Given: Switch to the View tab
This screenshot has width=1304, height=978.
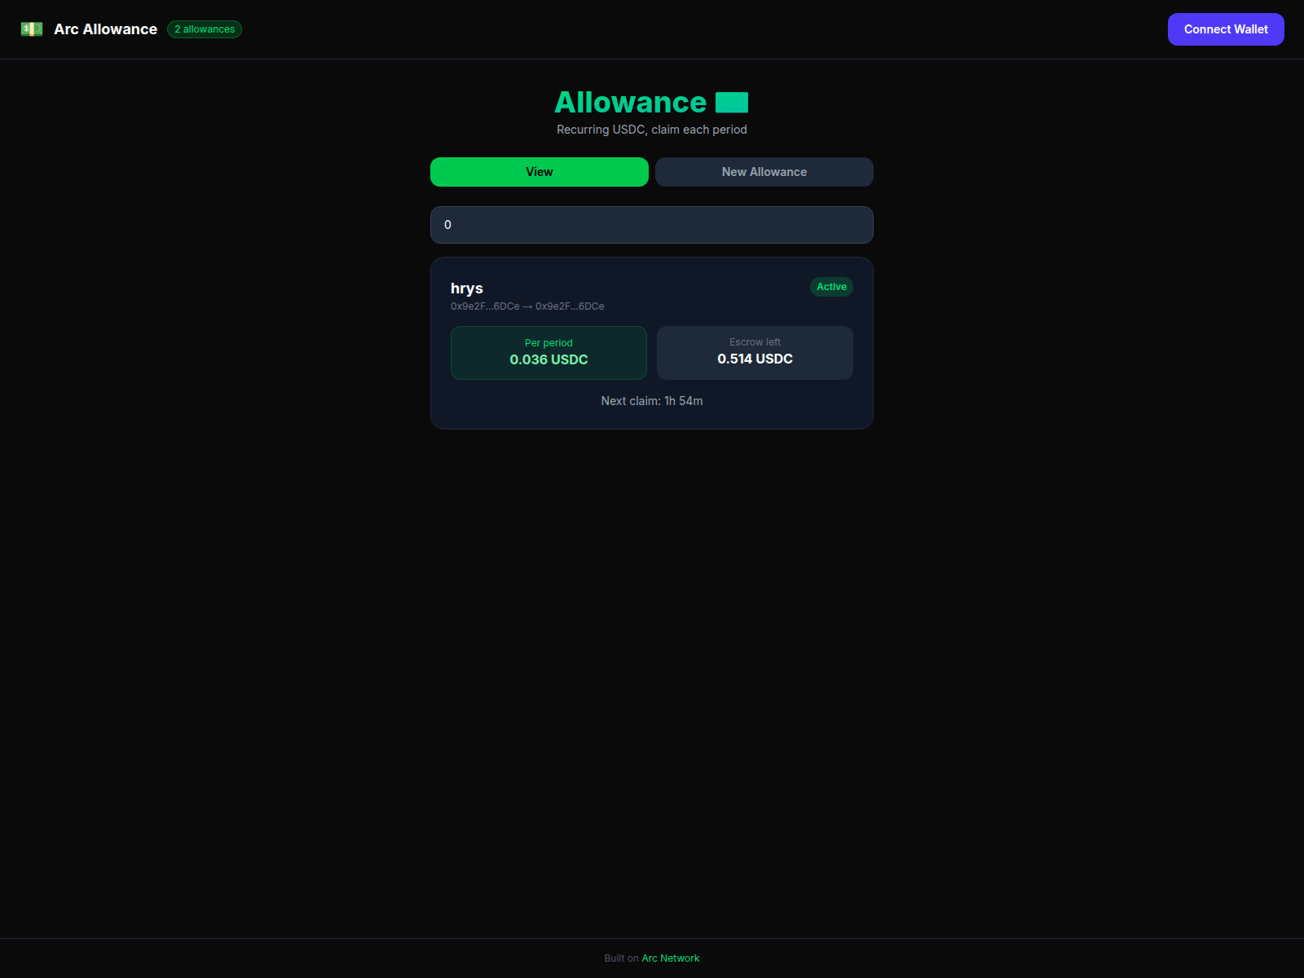Looking at the screenshot, I should pos(540,172).
